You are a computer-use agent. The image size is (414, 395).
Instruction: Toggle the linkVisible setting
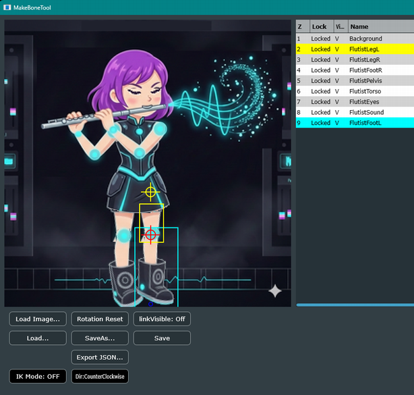click(162, 319)
